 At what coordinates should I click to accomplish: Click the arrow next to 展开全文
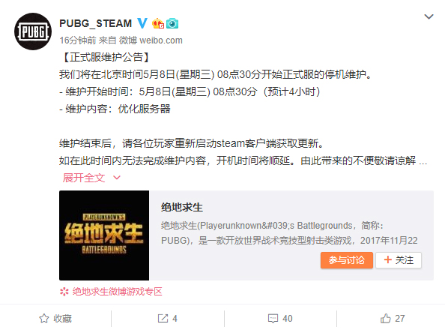117,178
